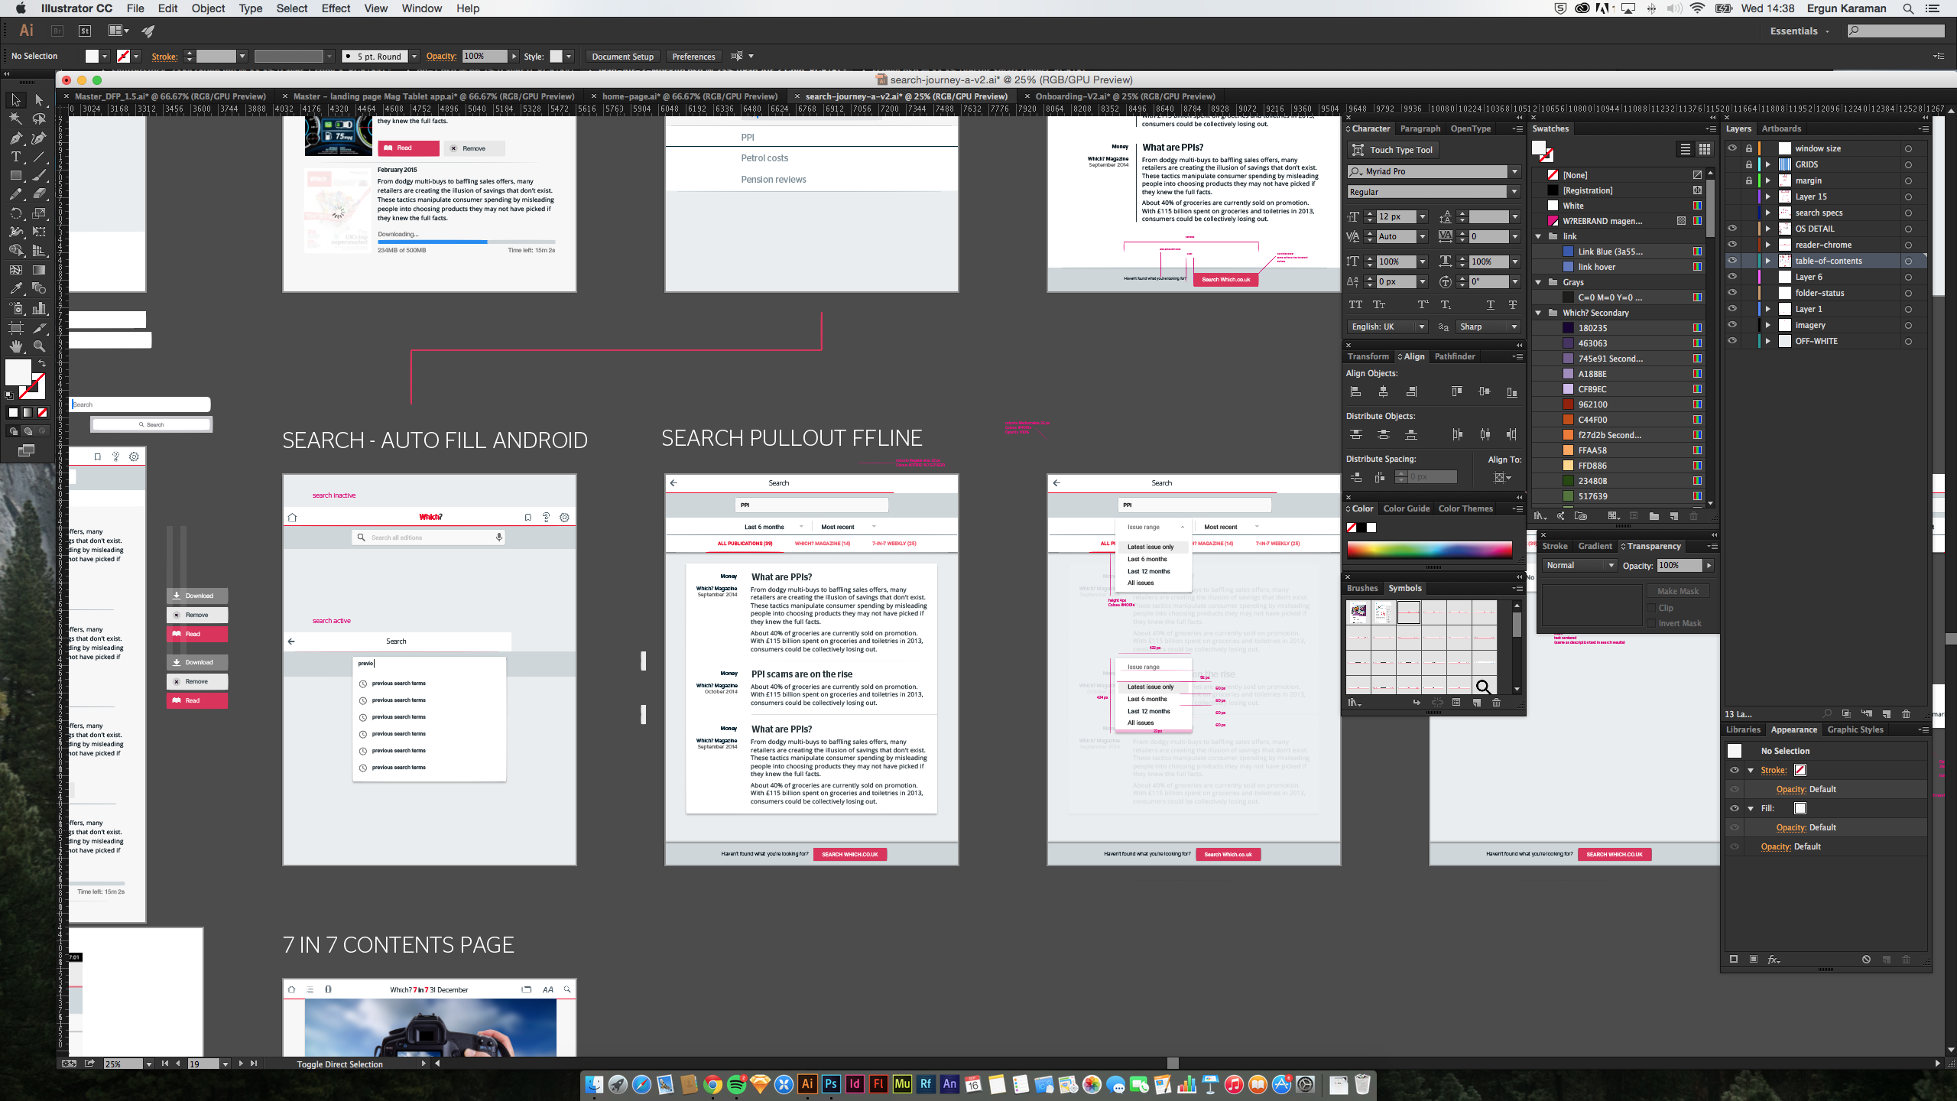
Task: Click the 'Artboards' tab in Layers panel
Action: 1781,128
